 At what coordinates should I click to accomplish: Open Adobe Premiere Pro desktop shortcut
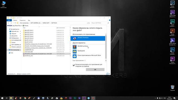pyautogui.click(x=172, y=61)
